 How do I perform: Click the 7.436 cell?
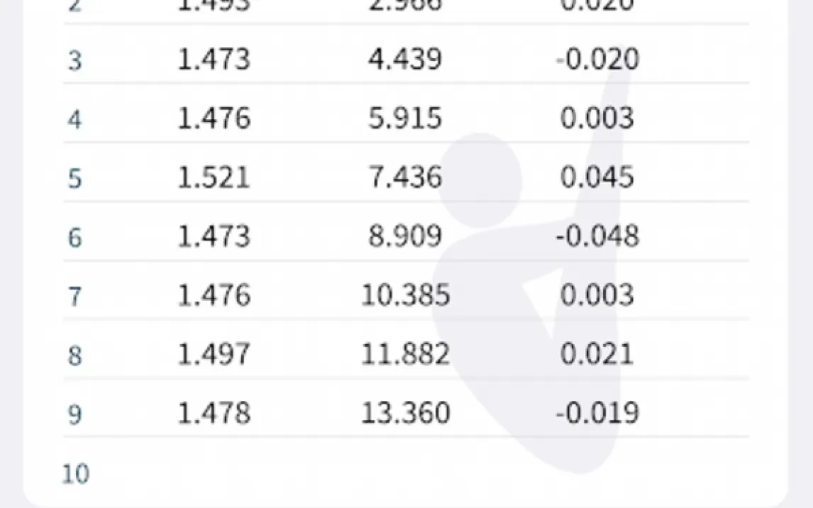[404, 177]
